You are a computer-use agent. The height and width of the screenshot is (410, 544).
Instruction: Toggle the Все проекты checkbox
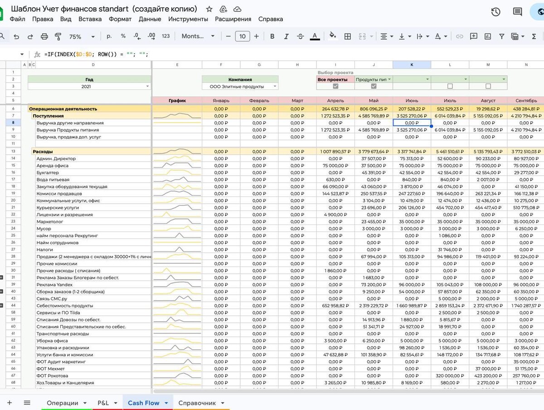click(x=335, y=86)
